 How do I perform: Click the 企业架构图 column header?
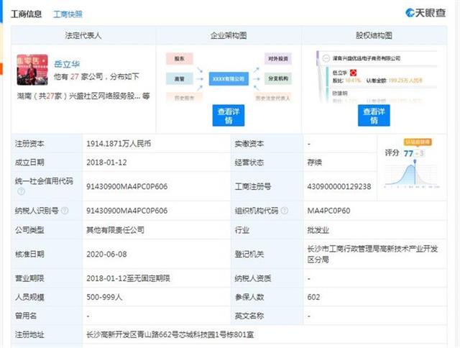point(229,35)
